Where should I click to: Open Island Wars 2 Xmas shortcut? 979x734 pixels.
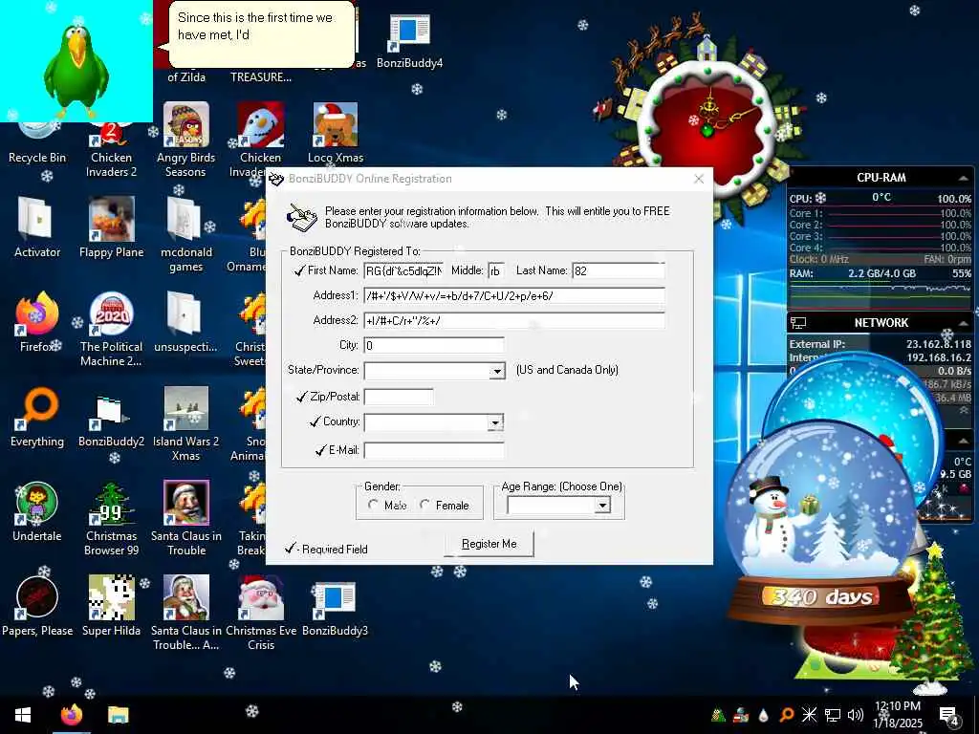(185, 424)
